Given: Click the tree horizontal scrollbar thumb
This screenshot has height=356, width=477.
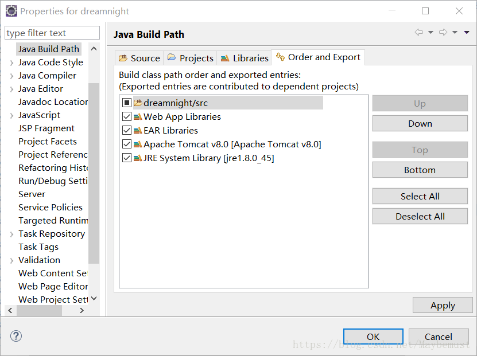Looking at the screenshot, I should tap(39, 310).
